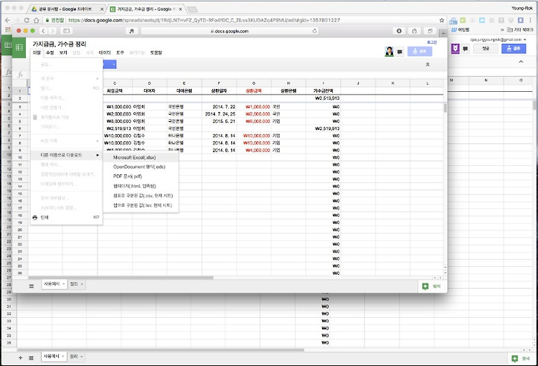Click the Sheets home icon in back Chrome window
The height and width of the screenshot is (366, 538).
tap(8, 45)
